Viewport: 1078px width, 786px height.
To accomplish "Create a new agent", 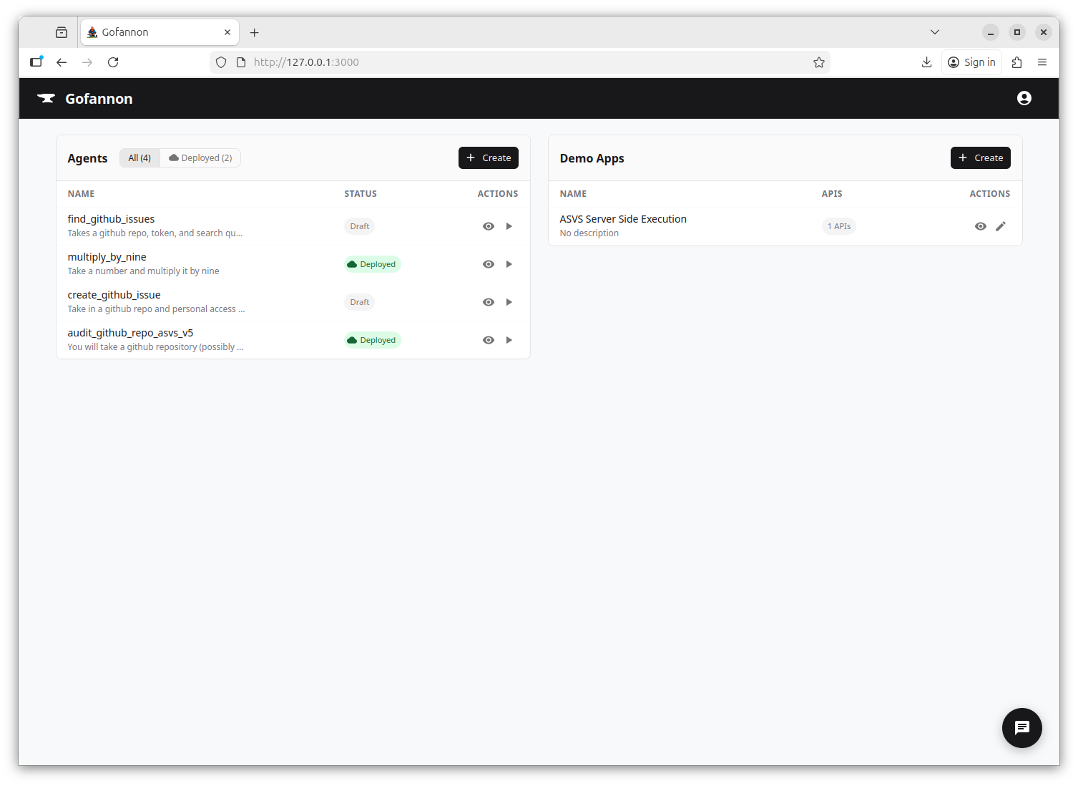I will [x=488, y=157].
